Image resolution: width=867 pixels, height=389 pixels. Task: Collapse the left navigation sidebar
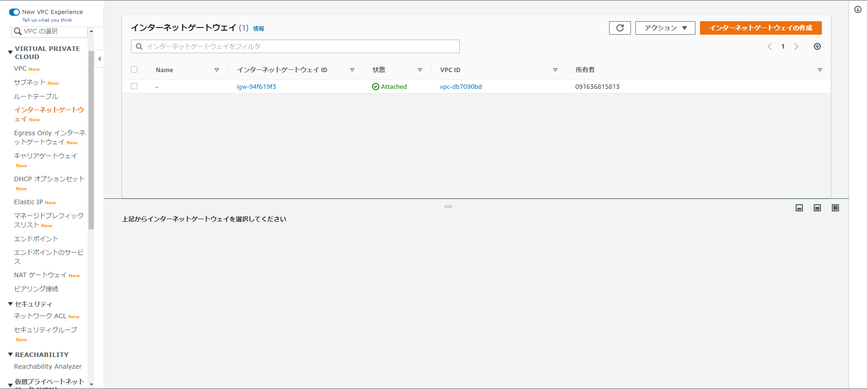pos(99,59)
